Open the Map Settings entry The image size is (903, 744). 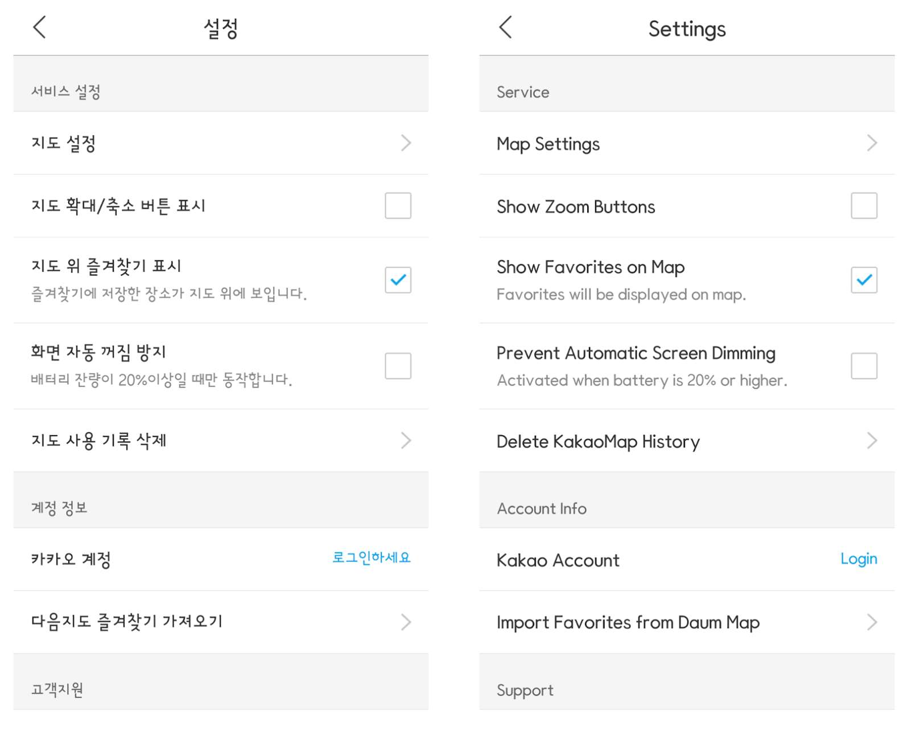pyautogui.click(x=548, y=143)
